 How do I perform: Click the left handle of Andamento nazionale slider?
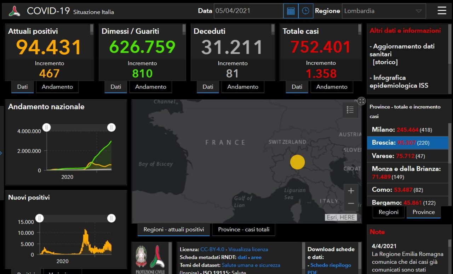(46, 127)
